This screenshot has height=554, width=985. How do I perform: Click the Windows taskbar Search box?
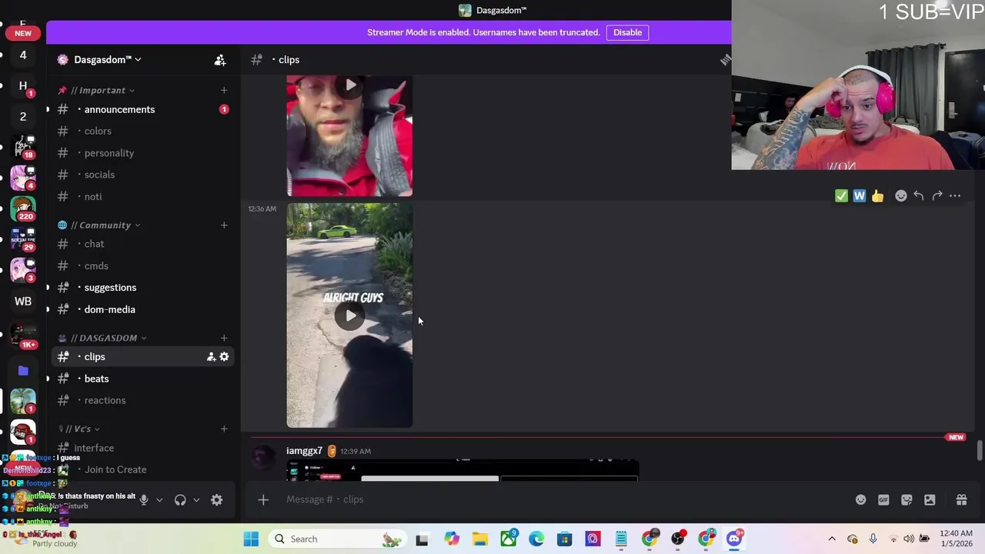(x=336, y=539)
